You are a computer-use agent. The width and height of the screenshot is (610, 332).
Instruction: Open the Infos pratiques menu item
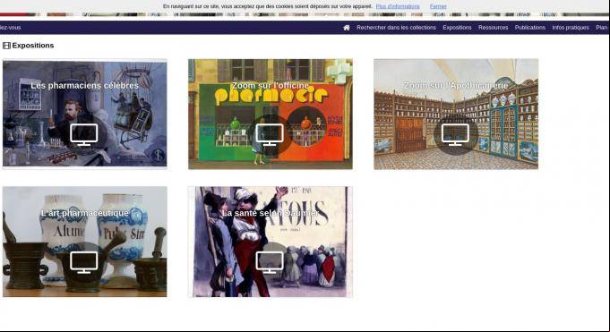click(571, 28)
